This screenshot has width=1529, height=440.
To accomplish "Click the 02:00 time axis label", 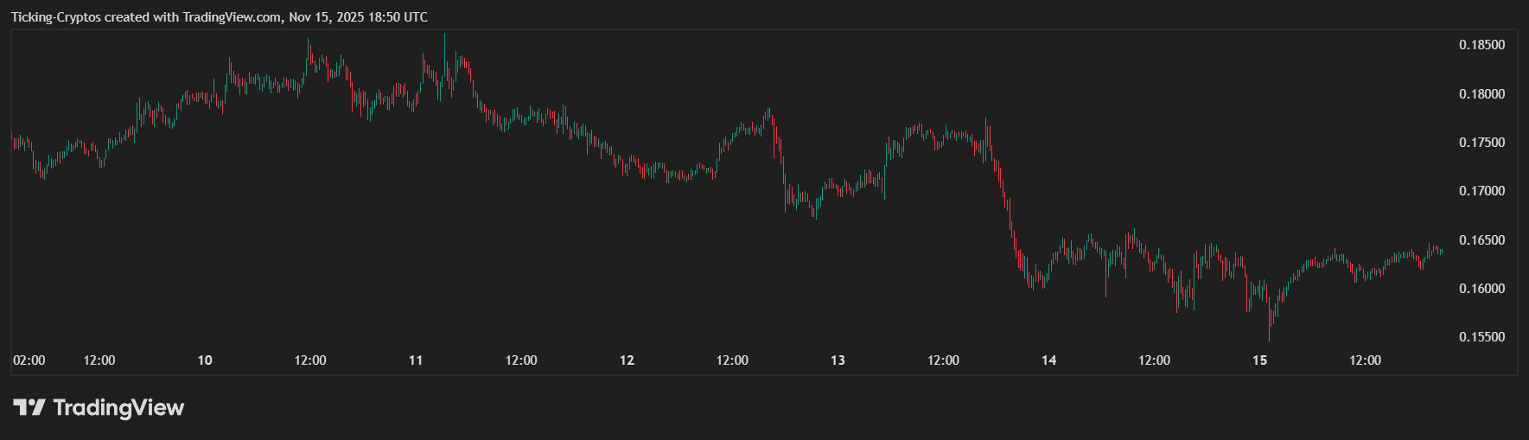I will (29, 360).
